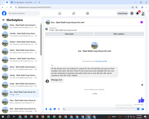
Task: Click the Eva listing title header
Action: point(68,23)
